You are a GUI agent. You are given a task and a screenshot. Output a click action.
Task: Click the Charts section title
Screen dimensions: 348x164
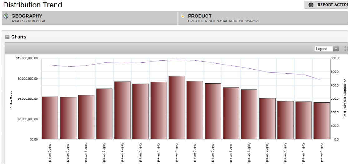coord(19,37)
